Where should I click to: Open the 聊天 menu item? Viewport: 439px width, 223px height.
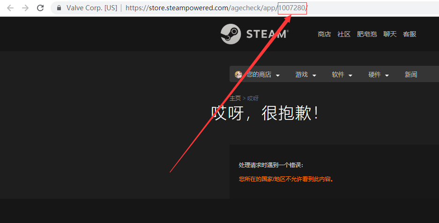point(390,34)
